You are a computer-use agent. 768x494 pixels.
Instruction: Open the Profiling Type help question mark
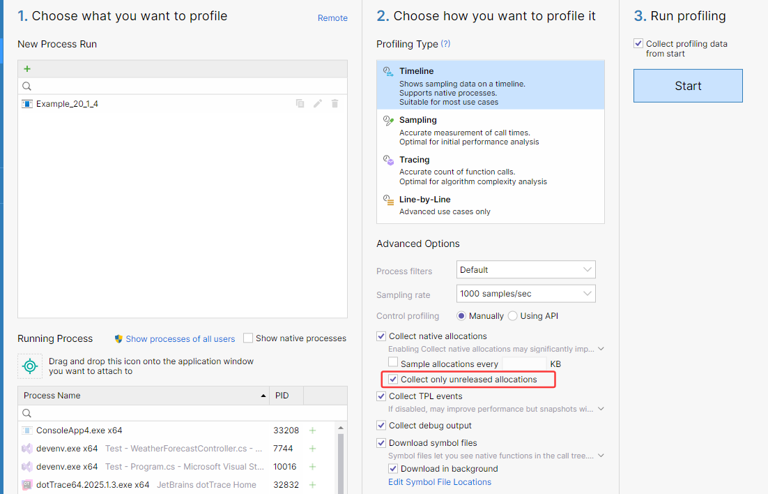[x=445, y=43]
